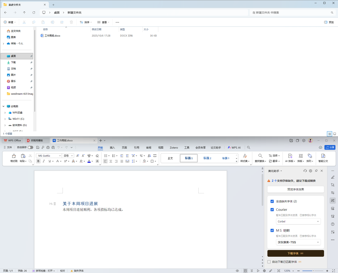Click the Up arrow in File Explorer navigation
The height and width of the screenshot is (273, 338).
24,12
